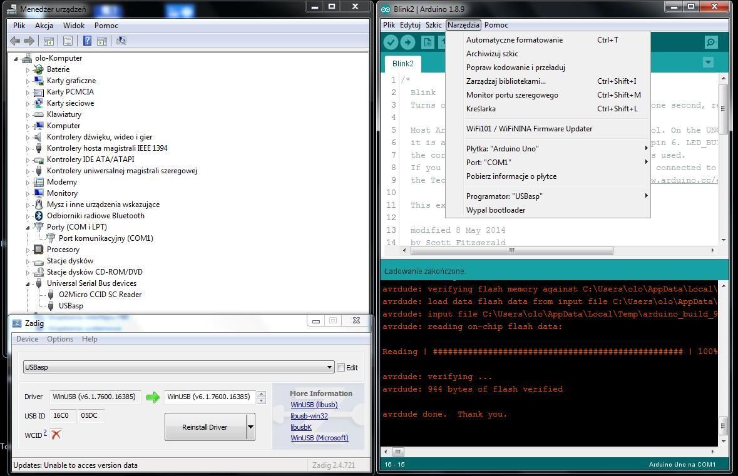Viewport: 738px width, 476px height.
Task: Open Arduino Serial Monitor magnifier icon
Action: (711, 43)
